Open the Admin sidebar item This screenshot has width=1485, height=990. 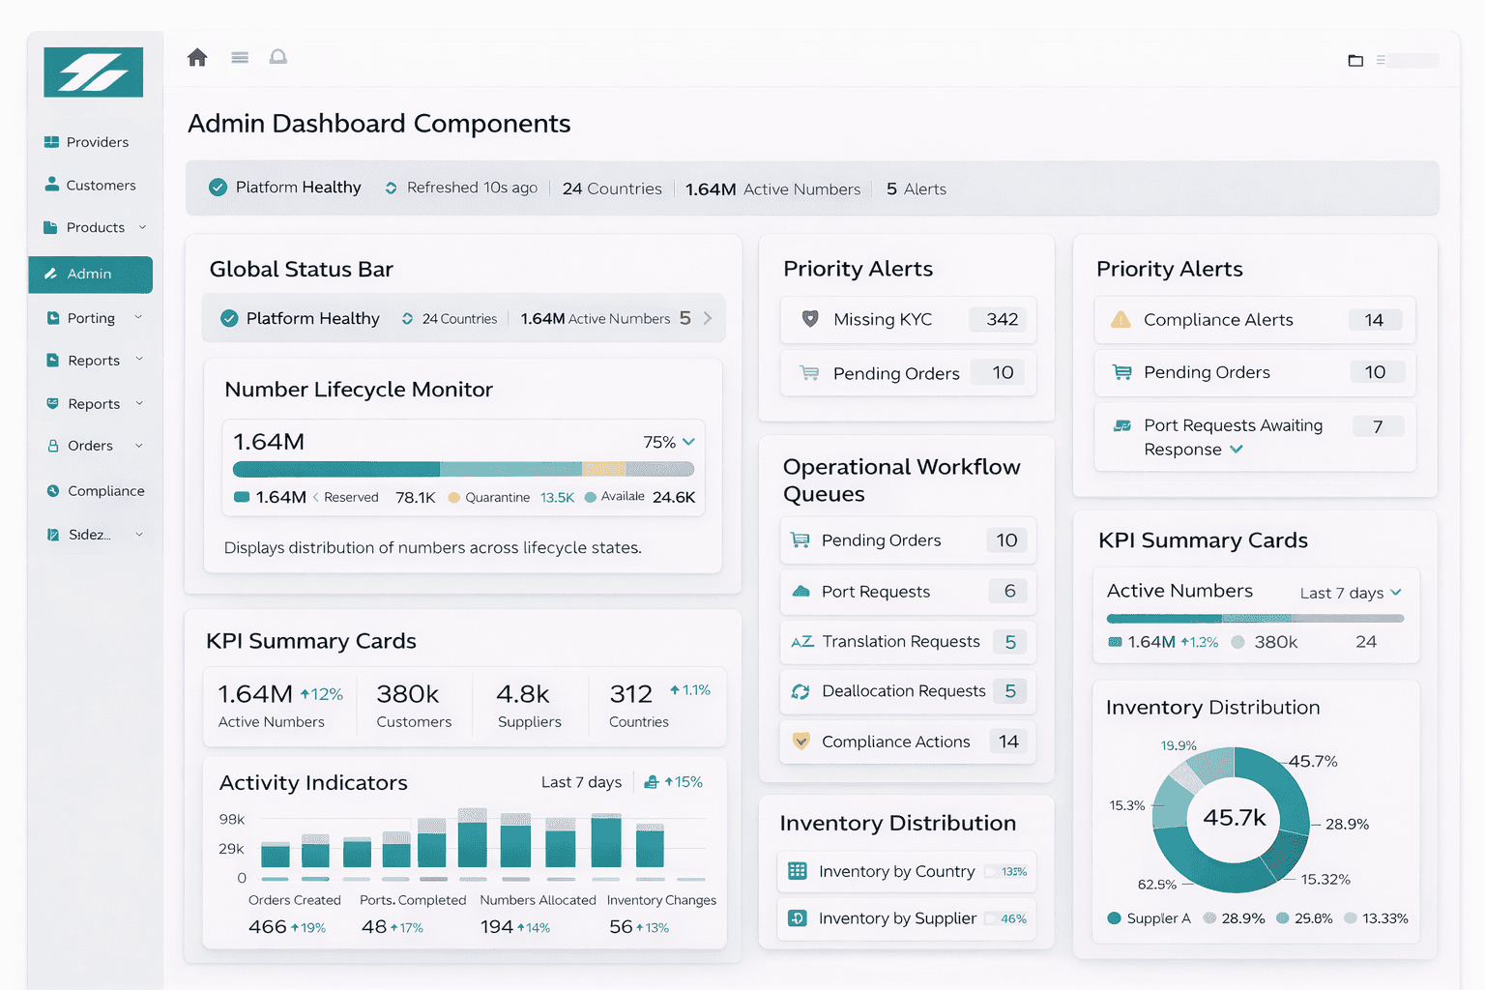91,275
